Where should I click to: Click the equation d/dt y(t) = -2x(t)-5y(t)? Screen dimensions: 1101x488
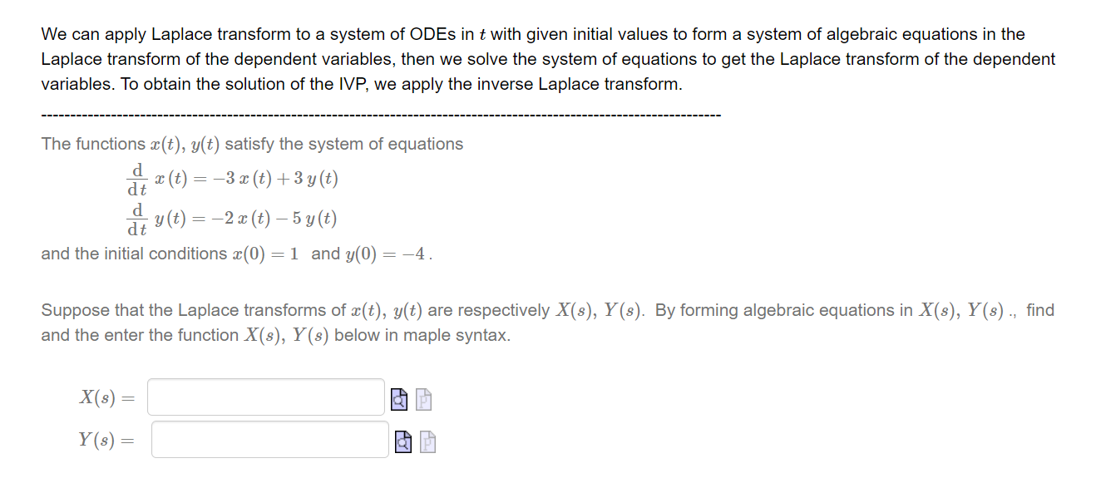(x=233, y=217)
